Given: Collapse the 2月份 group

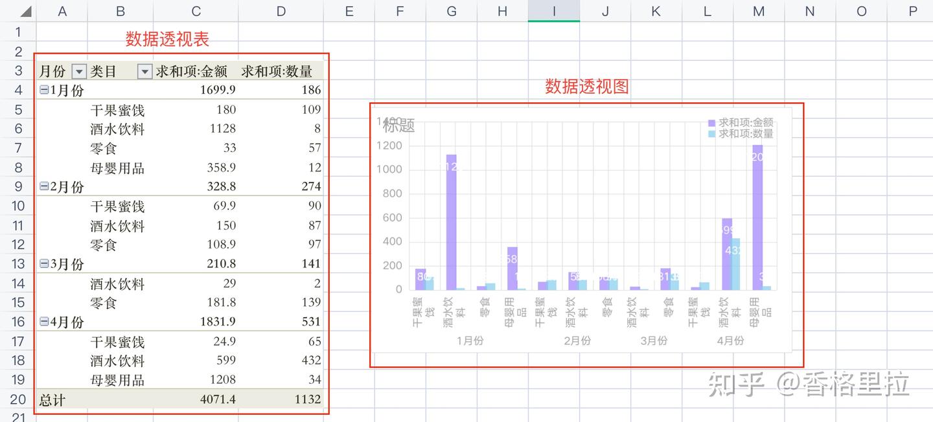Looking at the screenshot, I should [x=44, y=186].
